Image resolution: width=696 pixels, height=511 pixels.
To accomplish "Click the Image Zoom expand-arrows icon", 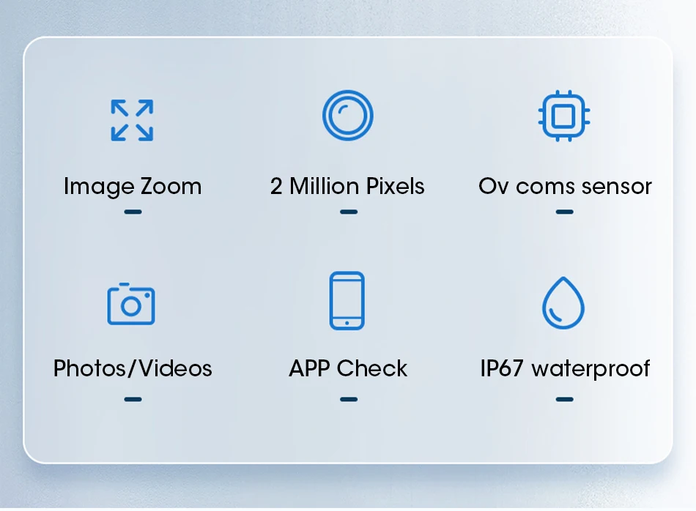I will [x=132, y=120].
